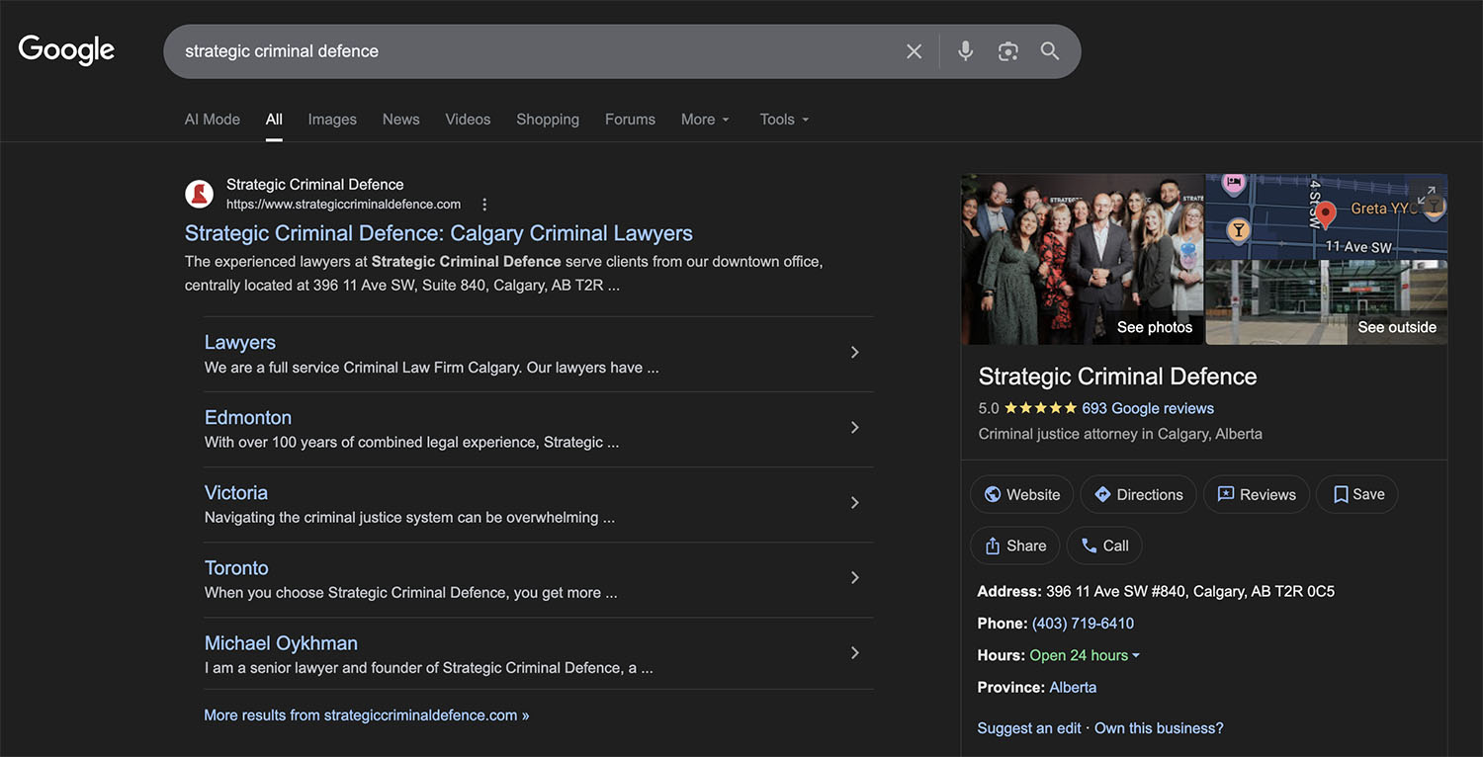This screenshot has height=757, width=1483.
Task: Open three-dot options beside the result URL
Action: tap(484, 205)
